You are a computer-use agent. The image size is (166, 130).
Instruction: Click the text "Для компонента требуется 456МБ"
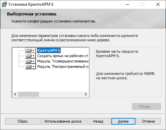(125, 74)
